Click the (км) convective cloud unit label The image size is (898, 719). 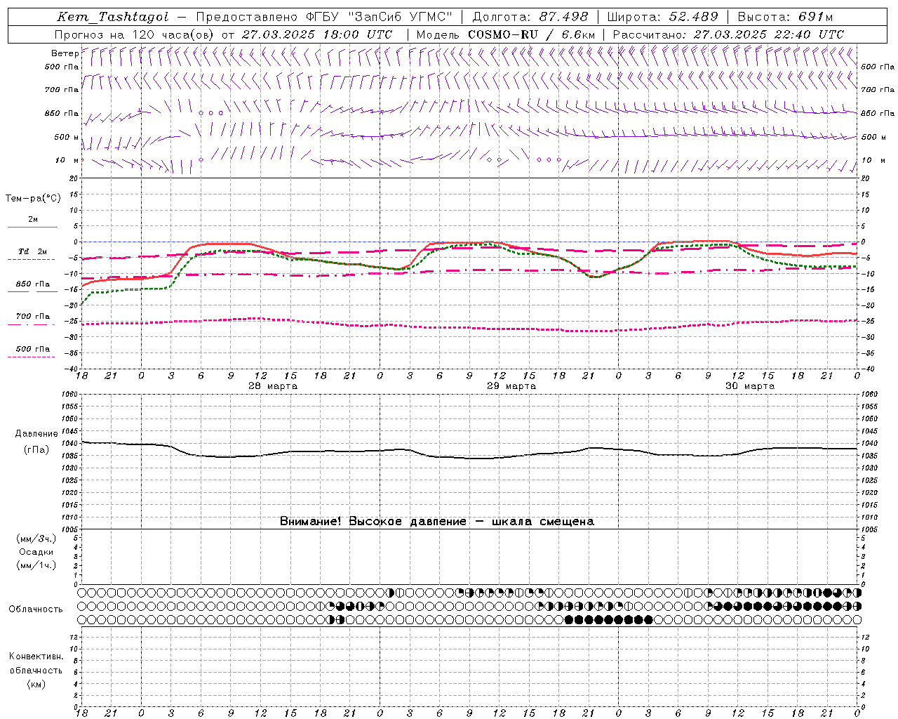pyautogui.click(x=36, y=684)
